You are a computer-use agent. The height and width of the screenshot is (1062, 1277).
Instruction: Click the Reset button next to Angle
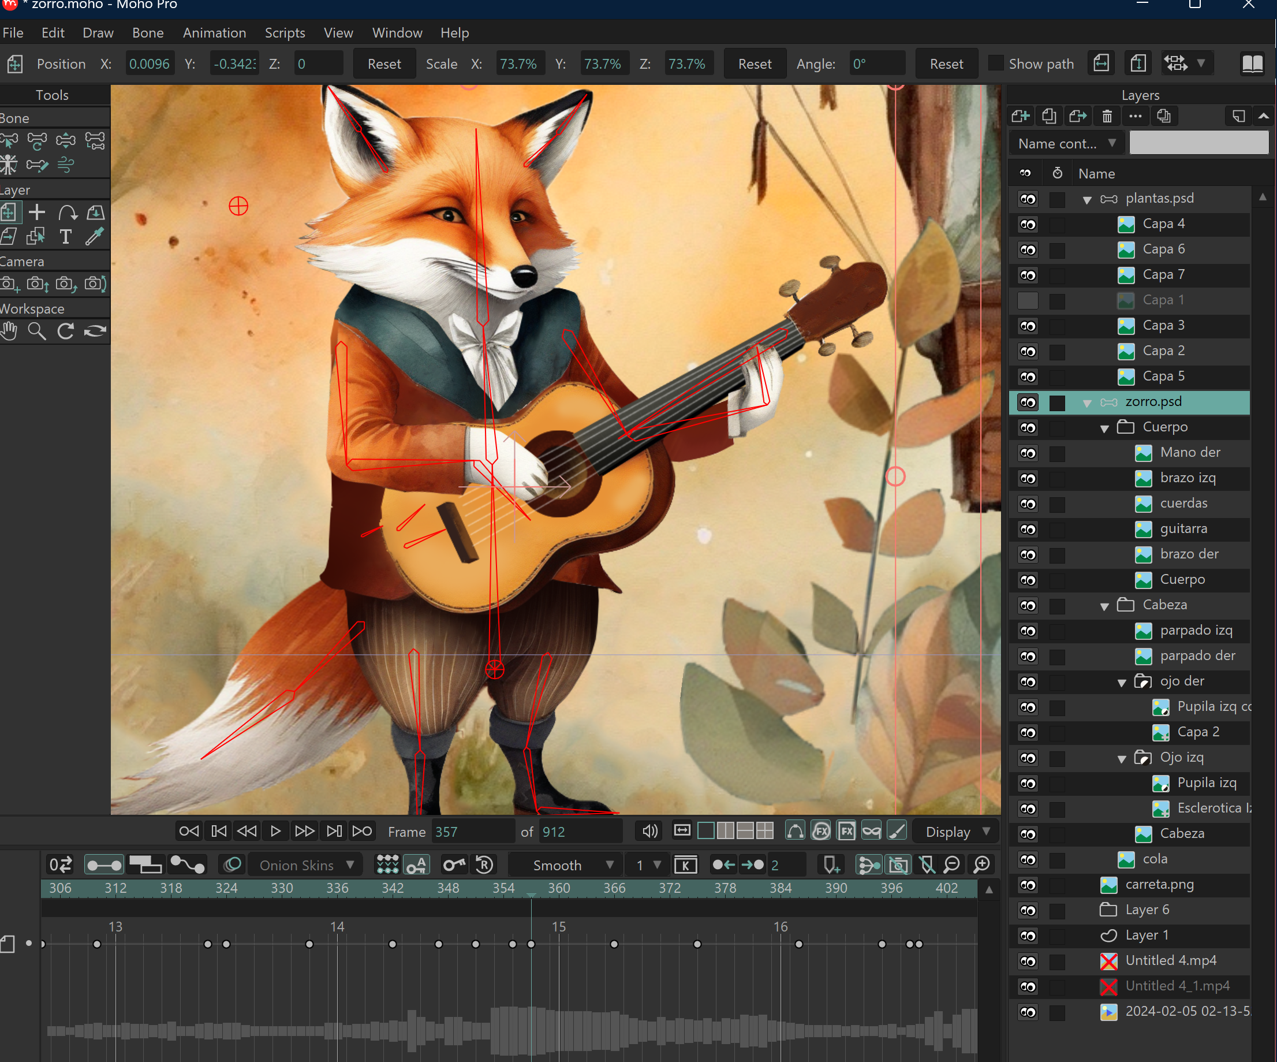946,64
